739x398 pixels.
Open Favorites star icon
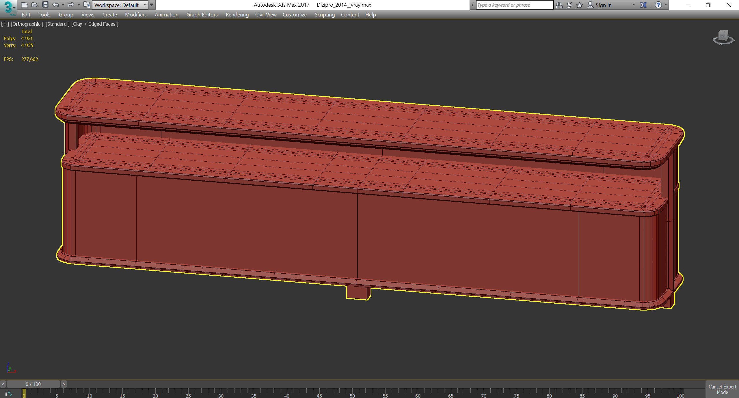(579, 5)
